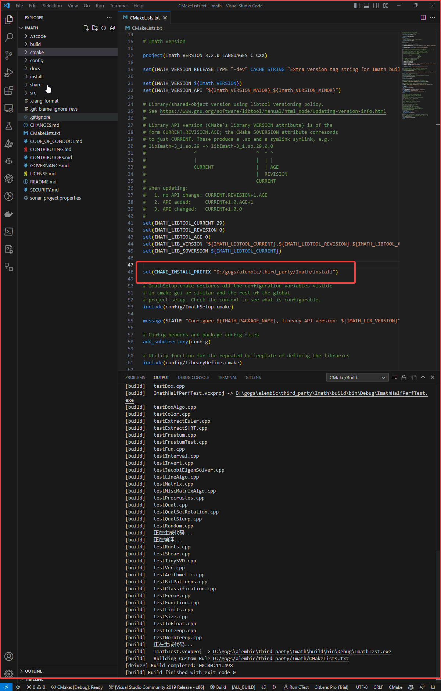This screenshot has width=441, height=691.
Task: Open the Extensions view
Action: 9,90
